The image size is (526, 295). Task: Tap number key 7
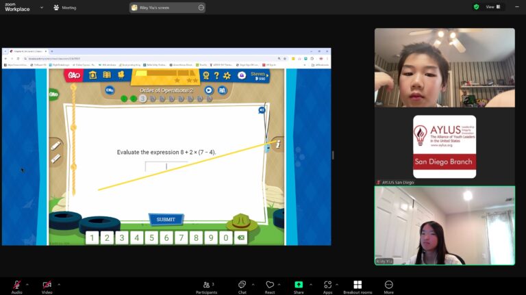(181, 238)
